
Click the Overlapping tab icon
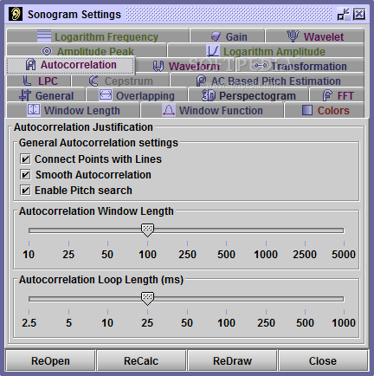click(x=106, y=94)
